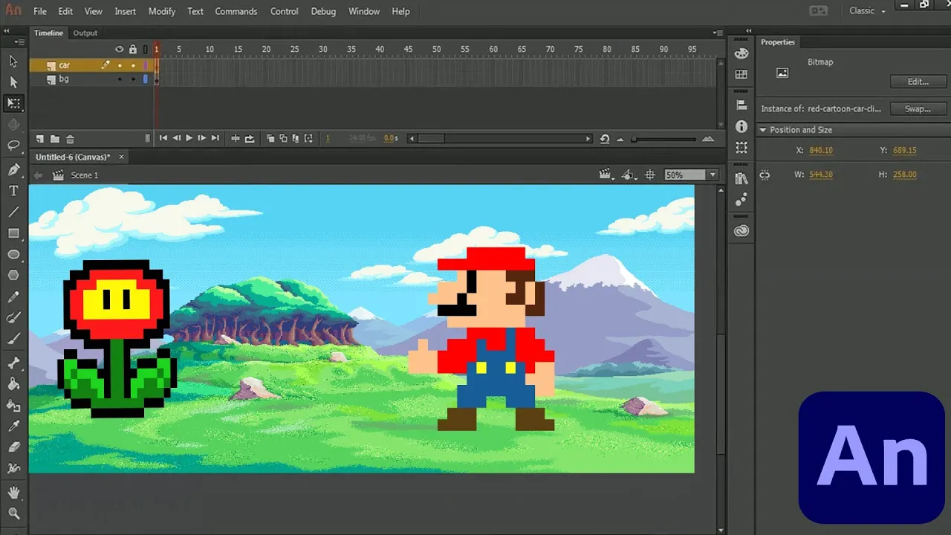Select the PolyStar polygon tool
This screenshot has height=535, width=951.
point(13,275)
